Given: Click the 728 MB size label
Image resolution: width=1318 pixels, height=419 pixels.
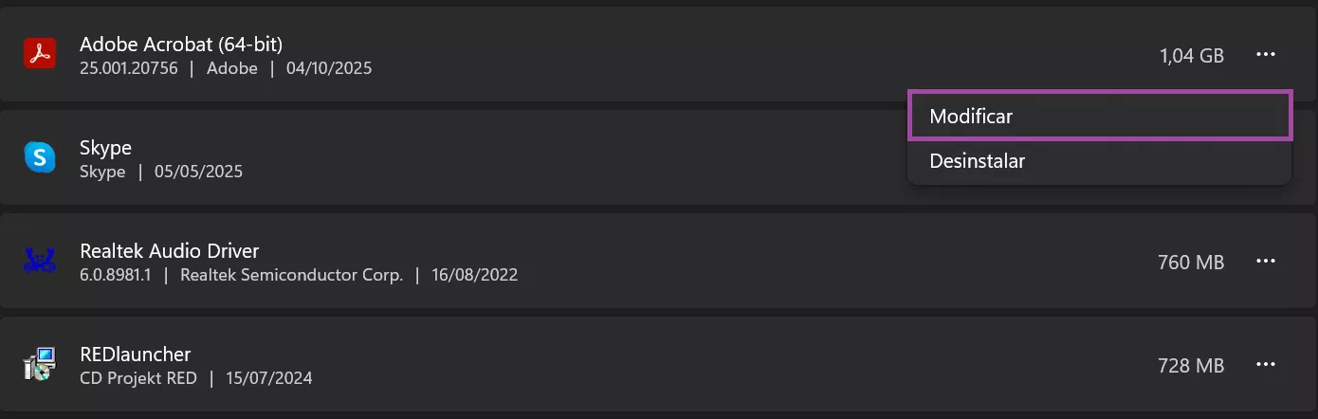Looking at the screenshot, I should coord(1191,366).
